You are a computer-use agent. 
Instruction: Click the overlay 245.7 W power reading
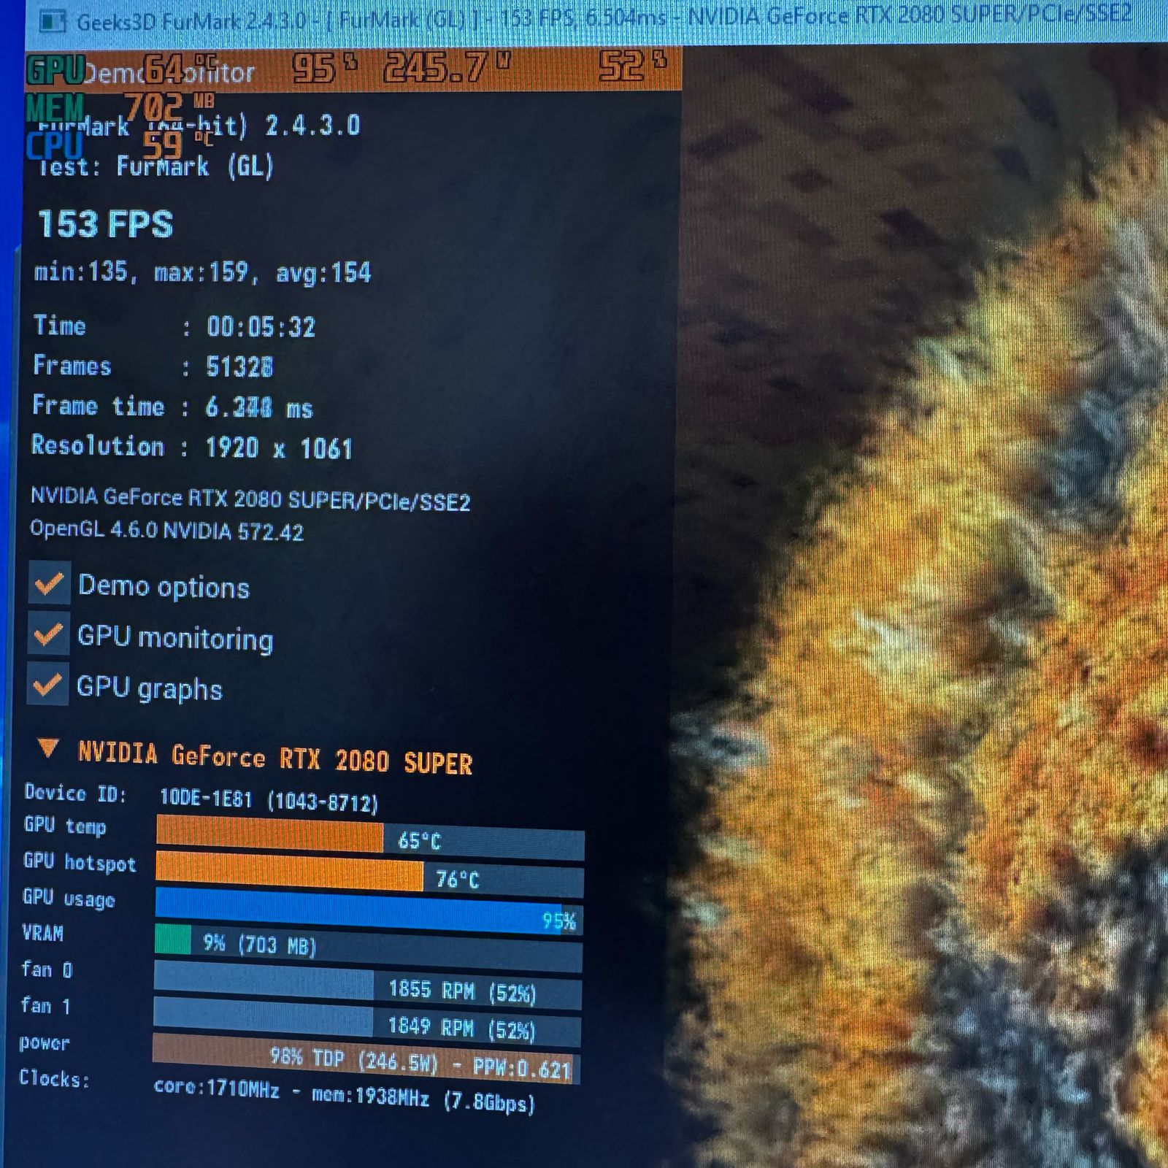[446, 68]
